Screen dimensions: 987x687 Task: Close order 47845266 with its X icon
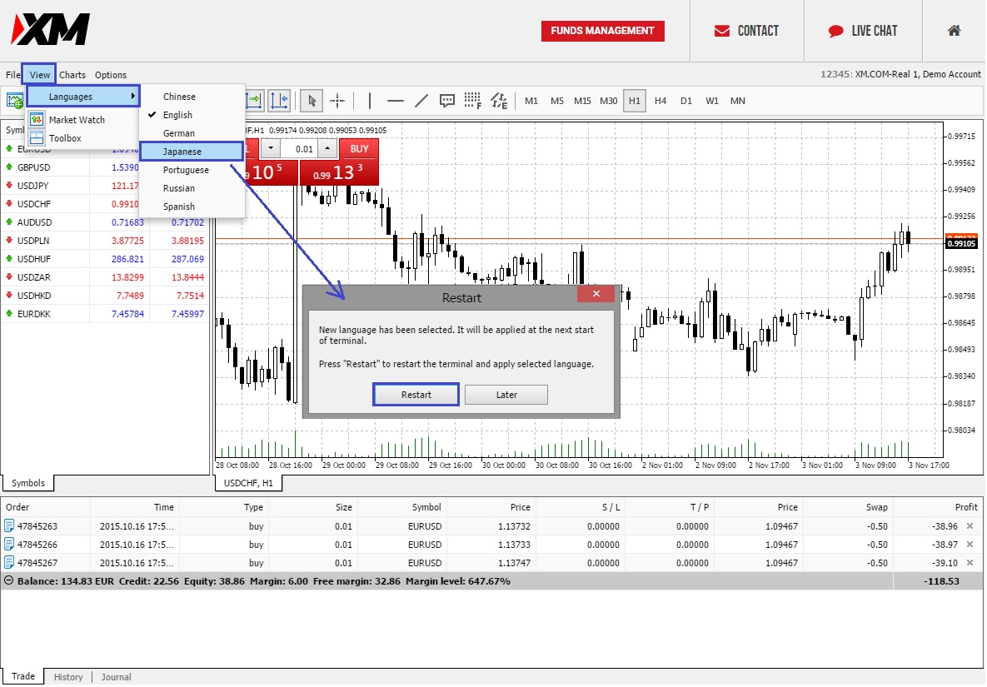tap(970, 545)
